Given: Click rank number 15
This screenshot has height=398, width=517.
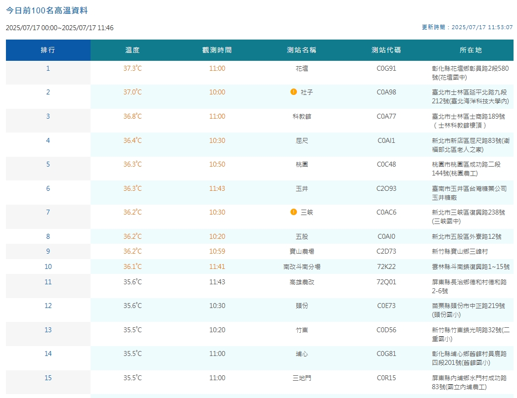Looking at the screenshot, I should pyautogui.click(x=48, y=378).
